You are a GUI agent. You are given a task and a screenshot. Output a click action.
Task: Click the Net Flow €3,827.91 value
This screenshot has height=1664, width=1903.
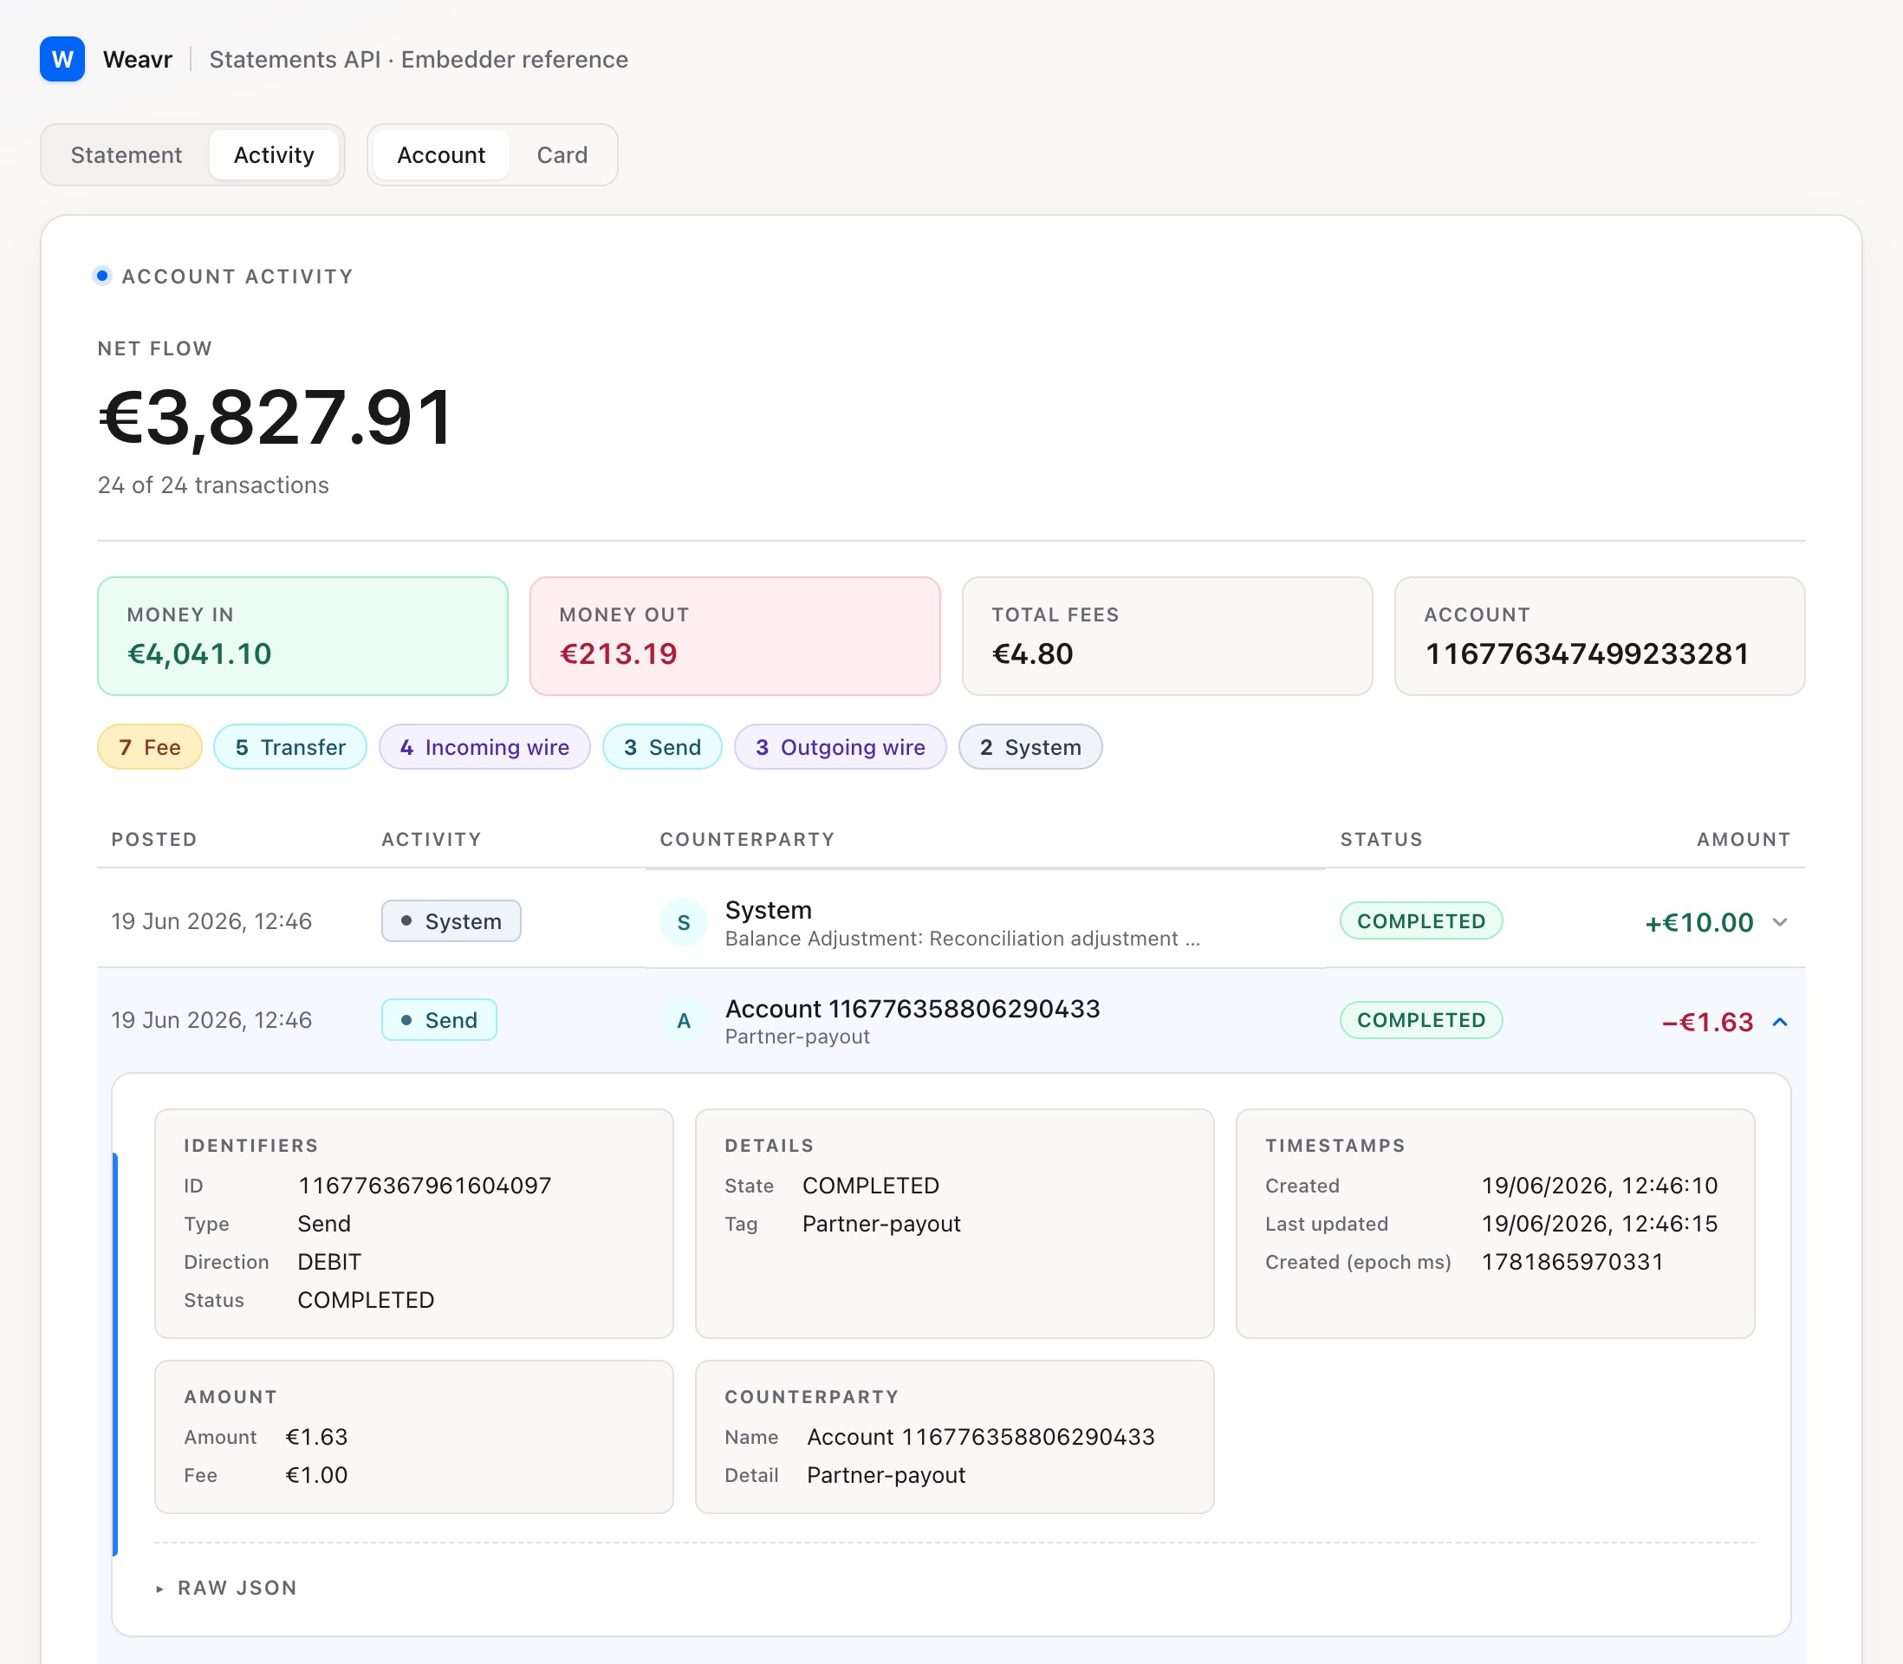tap(276, 418)
